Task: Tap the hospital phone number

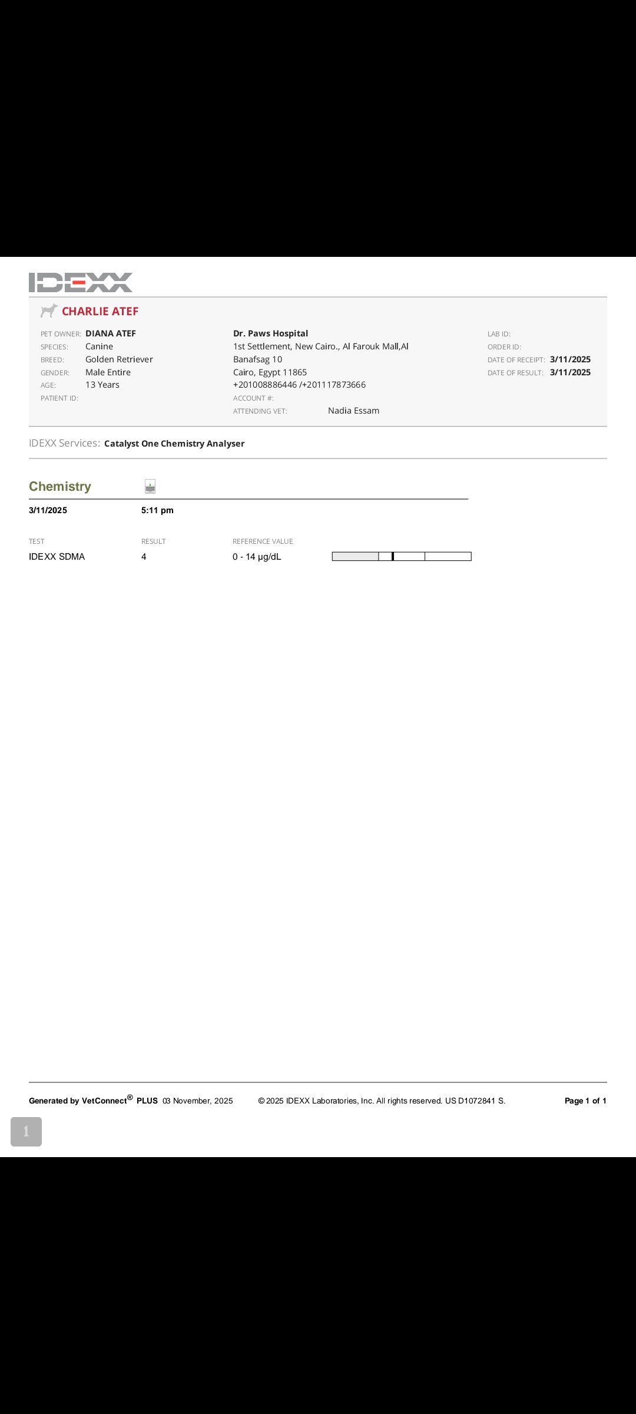Action: tap(299, 385)
